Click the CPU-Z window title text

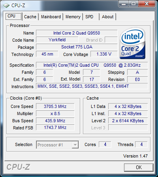pyautogui.click(x=18, y=6)
